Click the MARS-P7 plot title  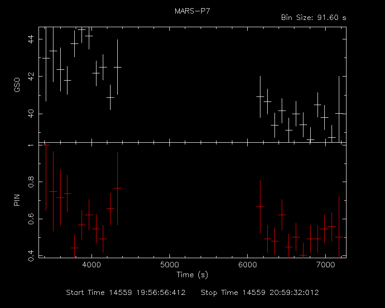[192, 11]
